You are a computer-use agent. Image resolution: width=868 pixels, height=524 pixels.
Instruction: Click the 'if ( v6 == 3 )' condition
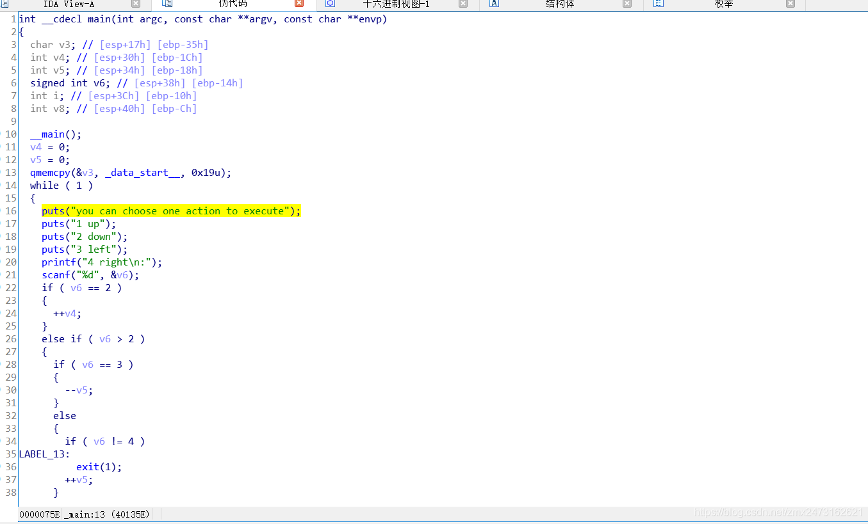point(94,365)
